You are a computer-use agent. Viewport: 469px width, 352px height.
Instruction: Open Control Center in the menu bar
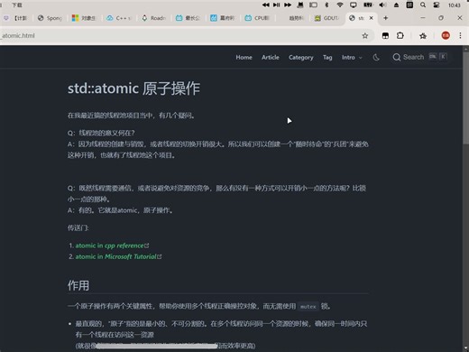(437, 5)
